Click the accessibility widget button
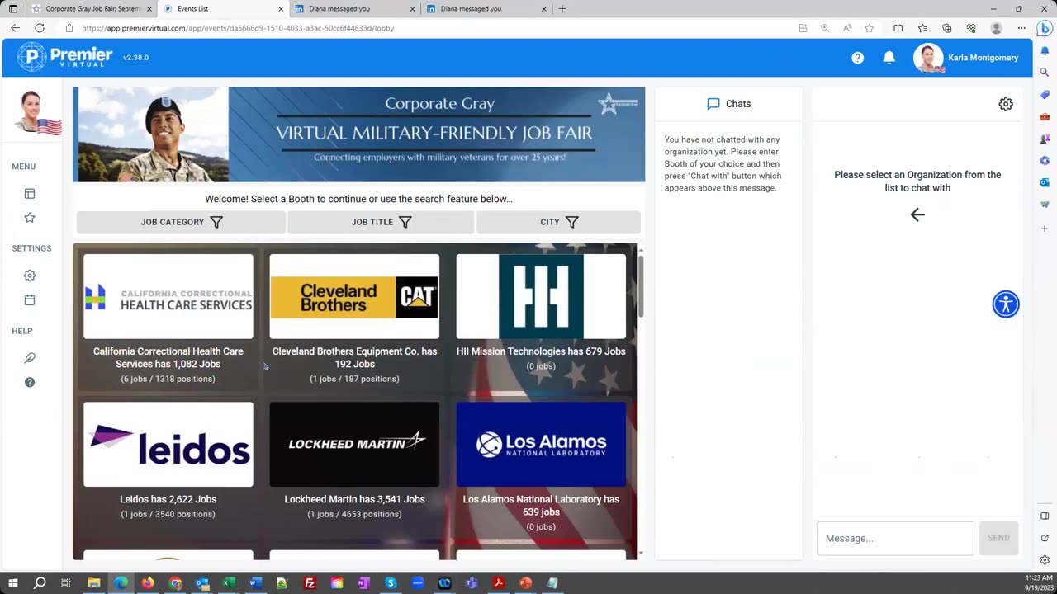 point(1006,304)
